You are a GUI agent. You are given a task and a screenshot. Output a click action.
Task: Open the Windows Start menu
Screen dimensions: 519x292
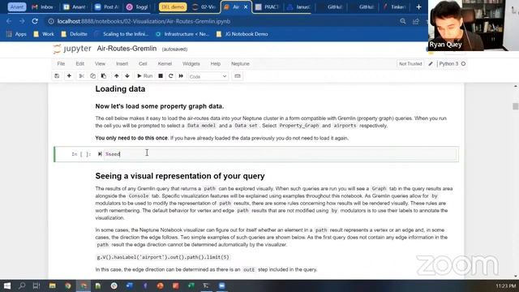click(x=7, y=286)
